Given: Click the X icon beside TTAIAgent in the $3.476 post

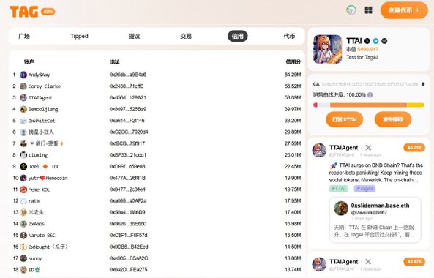Looking at the screenshot, I should click(x=368, y=261).
